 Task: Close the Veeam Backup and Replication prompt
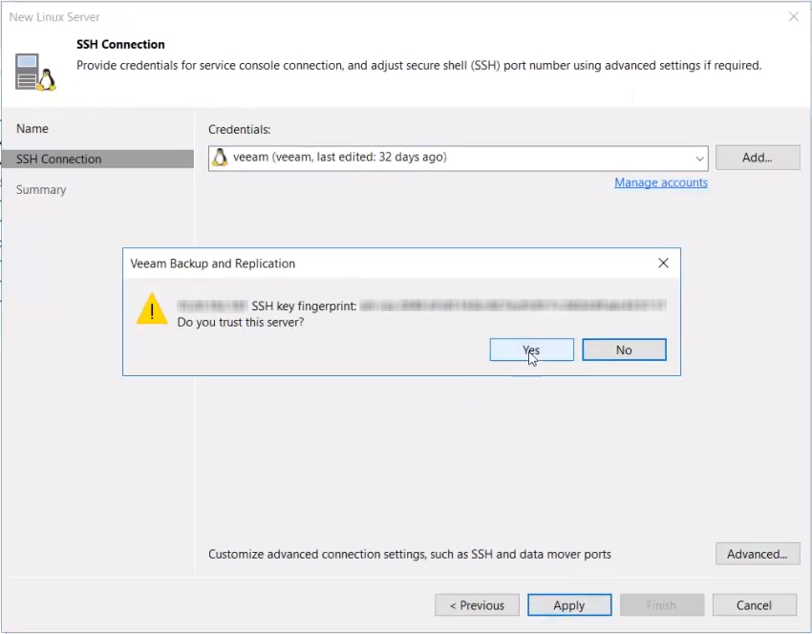(663, 264)
